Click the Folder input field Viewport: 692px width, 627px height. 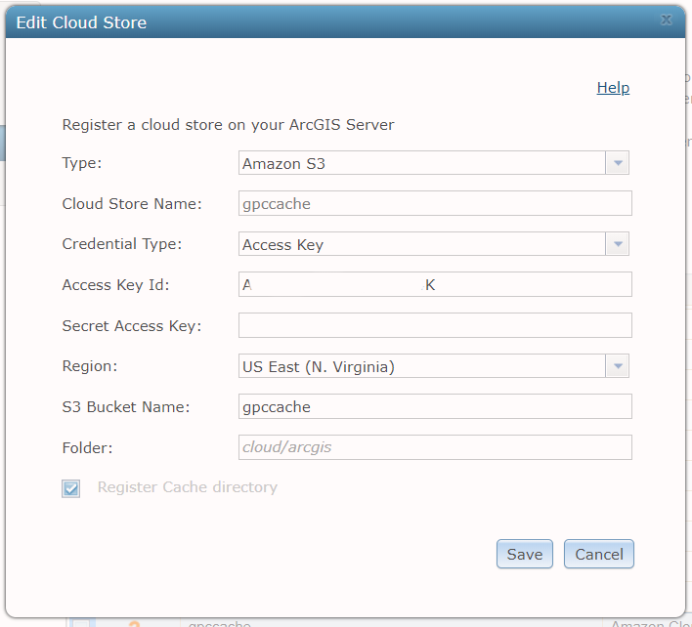pos(435,447)
